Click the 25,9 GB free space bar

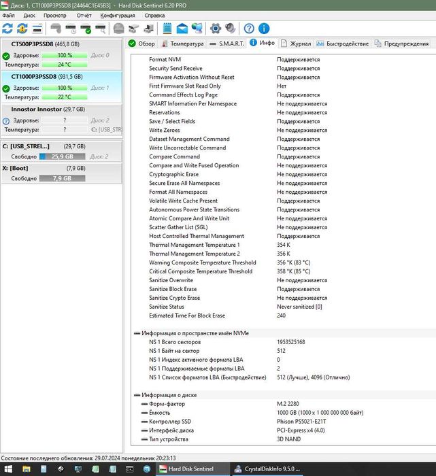[63, 156]
